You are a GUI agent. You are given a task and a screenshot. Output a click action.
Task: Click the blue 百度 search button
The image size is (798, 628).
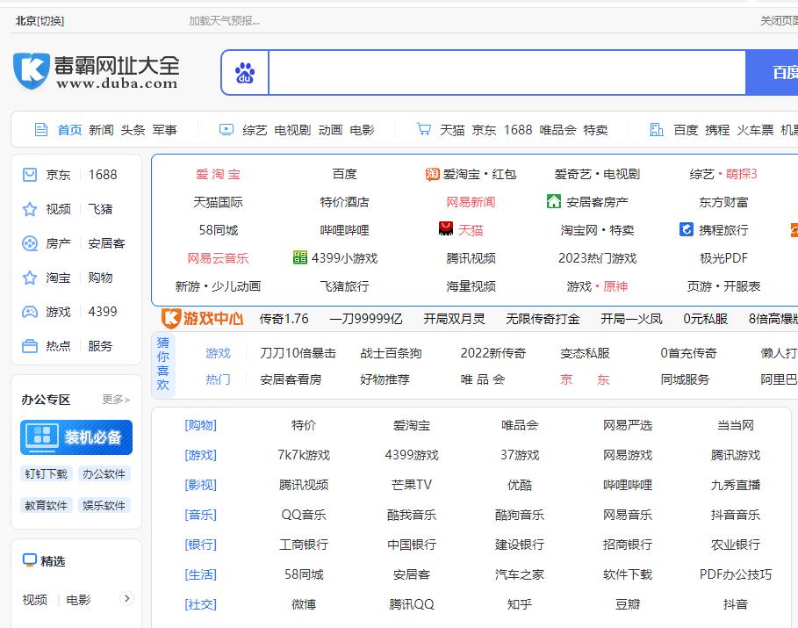(x=772, y=72)
